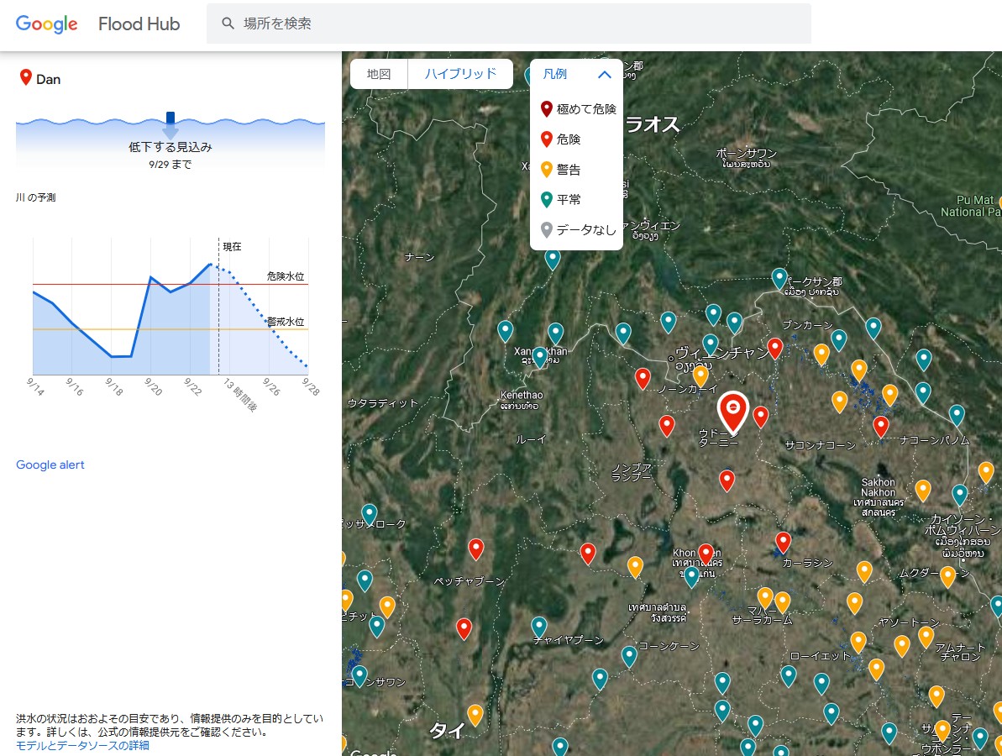Select the データなし legend entry
1002x756 pixels.
pyautogui.click(x=578, y=229)
